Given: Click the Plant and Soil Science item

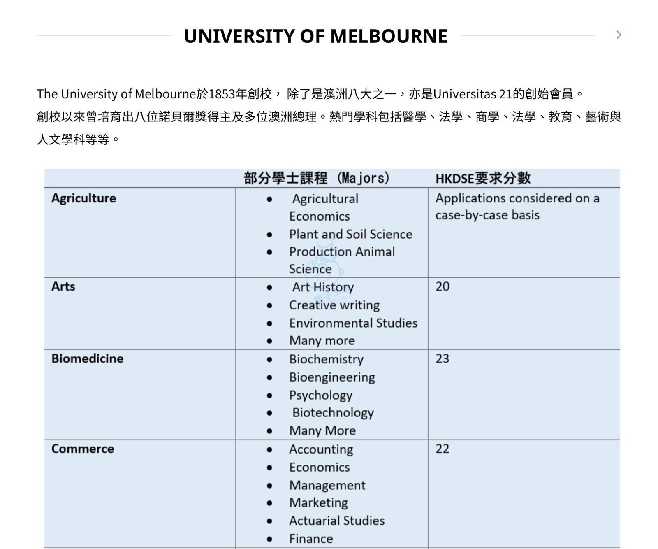Looking at the screenshot, I should [350, 234].
